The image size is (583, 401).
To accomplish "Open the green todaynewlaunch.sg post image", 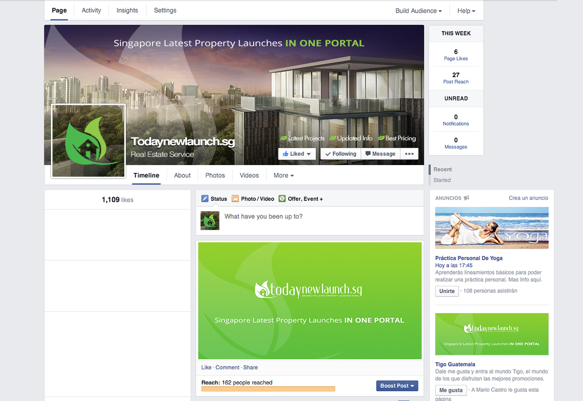I will point(310,301).
